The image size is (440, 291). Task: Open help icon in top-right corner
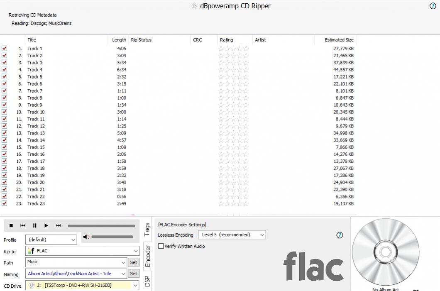433,6
